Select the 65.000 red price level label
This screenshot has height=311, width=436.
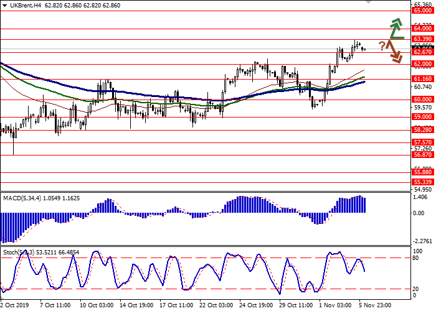pyautogui.click(x=423, y=11)
